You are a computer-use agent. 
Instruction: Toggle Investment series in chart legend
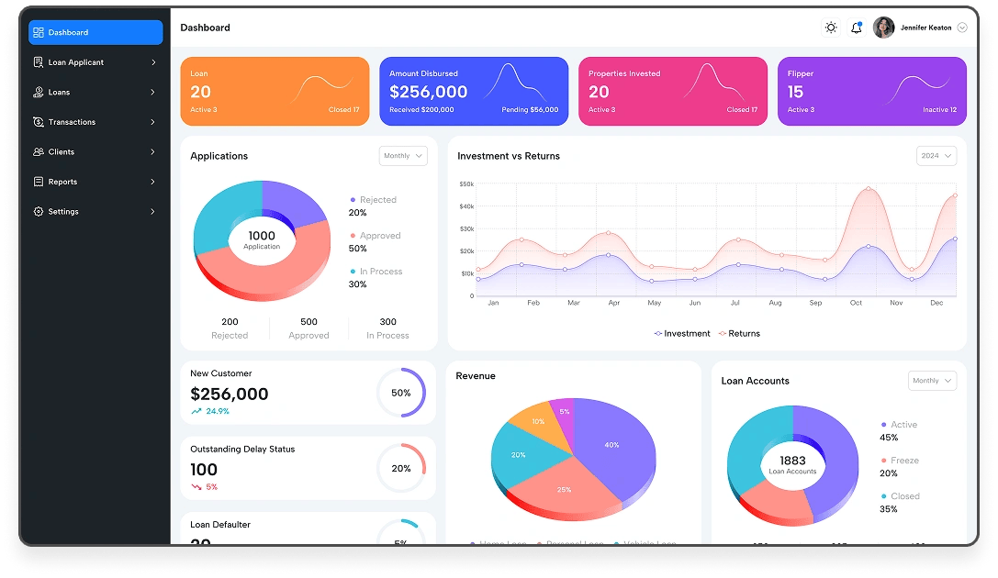coord(681,334)
